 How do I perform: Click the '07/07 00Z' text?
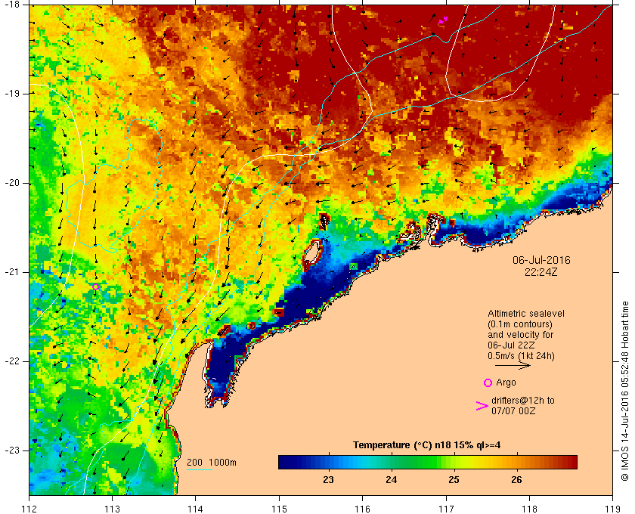[513, 411]
